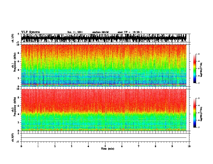Click the VLF Spectra title text
This screenshot has height=164, width=213.
(30, 32)
